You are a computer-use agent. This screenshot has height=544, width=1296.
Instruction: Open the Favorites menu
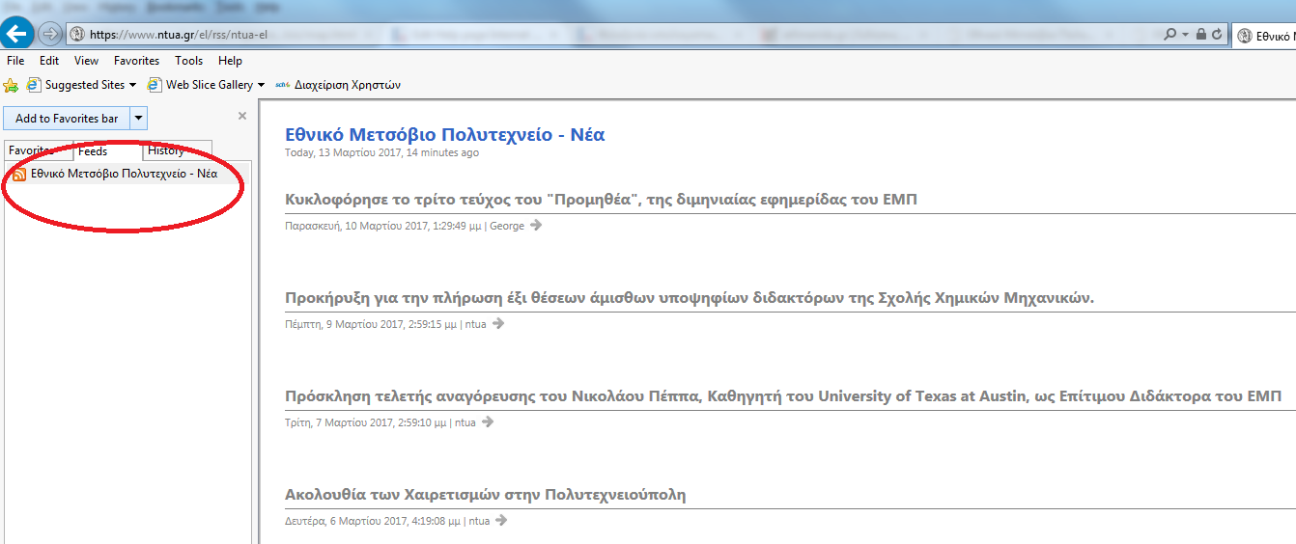136,61
